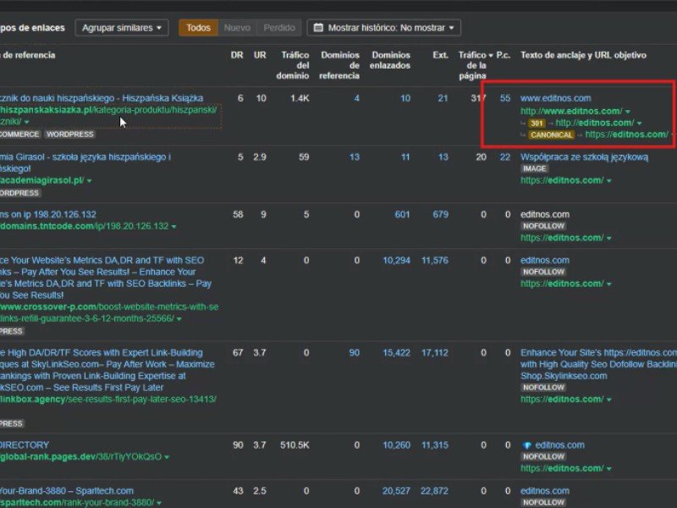Select the Todos filter tab
This screenshot has width=677, height=508.
(198, 28)
